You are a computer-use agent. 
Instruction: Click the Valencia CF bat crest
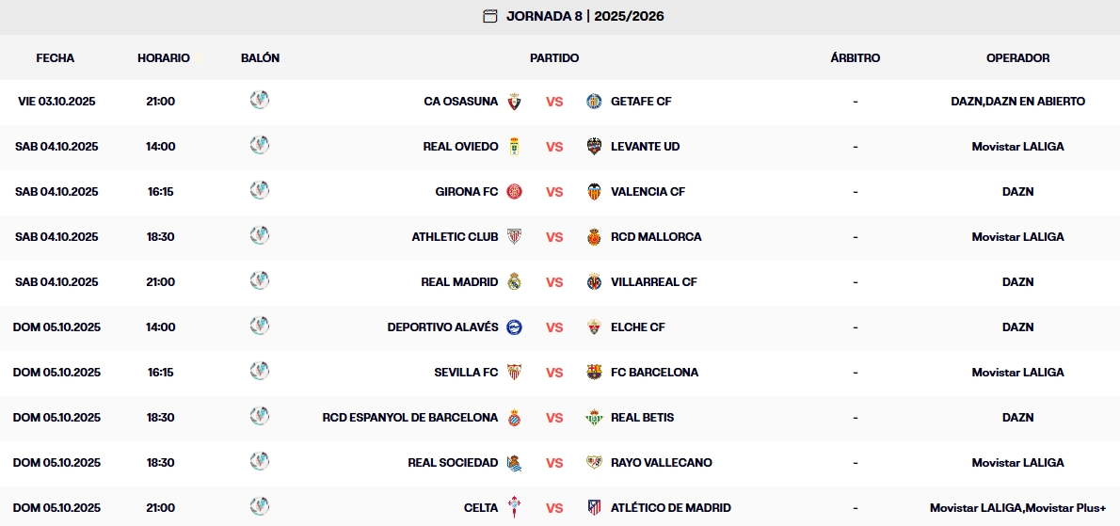(x=594, y=192)
